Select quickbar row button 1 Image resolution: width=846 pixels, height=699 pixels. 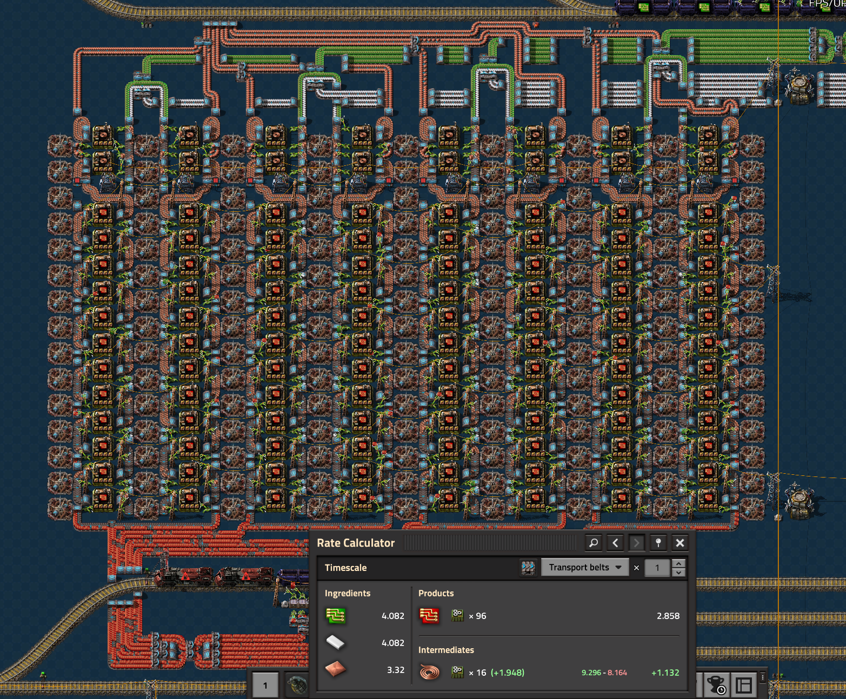pyautogui.click(x=265, y=685)
